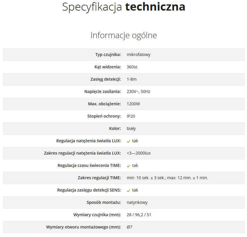
Task: Click the green checkmark next to Regulacja czasu świecenia TIME
Action: [128, 166]
